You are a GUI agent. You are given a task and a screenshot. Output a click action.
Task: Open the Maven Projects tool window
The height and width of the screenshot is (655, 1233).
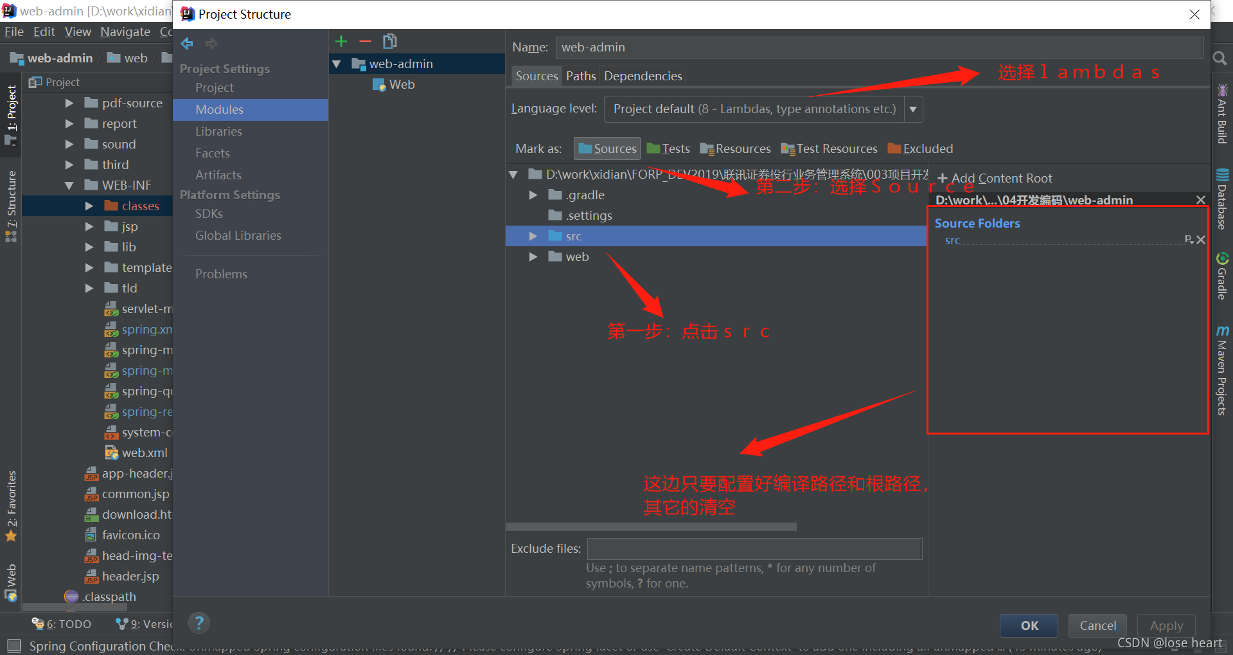point(1222,370)
